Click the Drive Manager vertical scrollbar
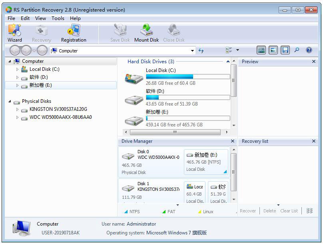The image size is (323, 244). pyautogui.click(x=233, y=172)
